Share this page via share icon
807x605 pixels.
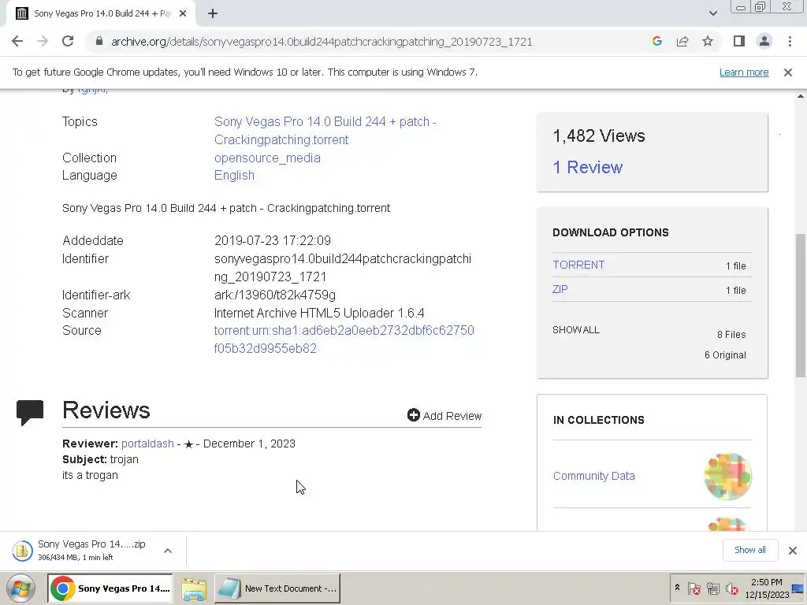point(682,41)
